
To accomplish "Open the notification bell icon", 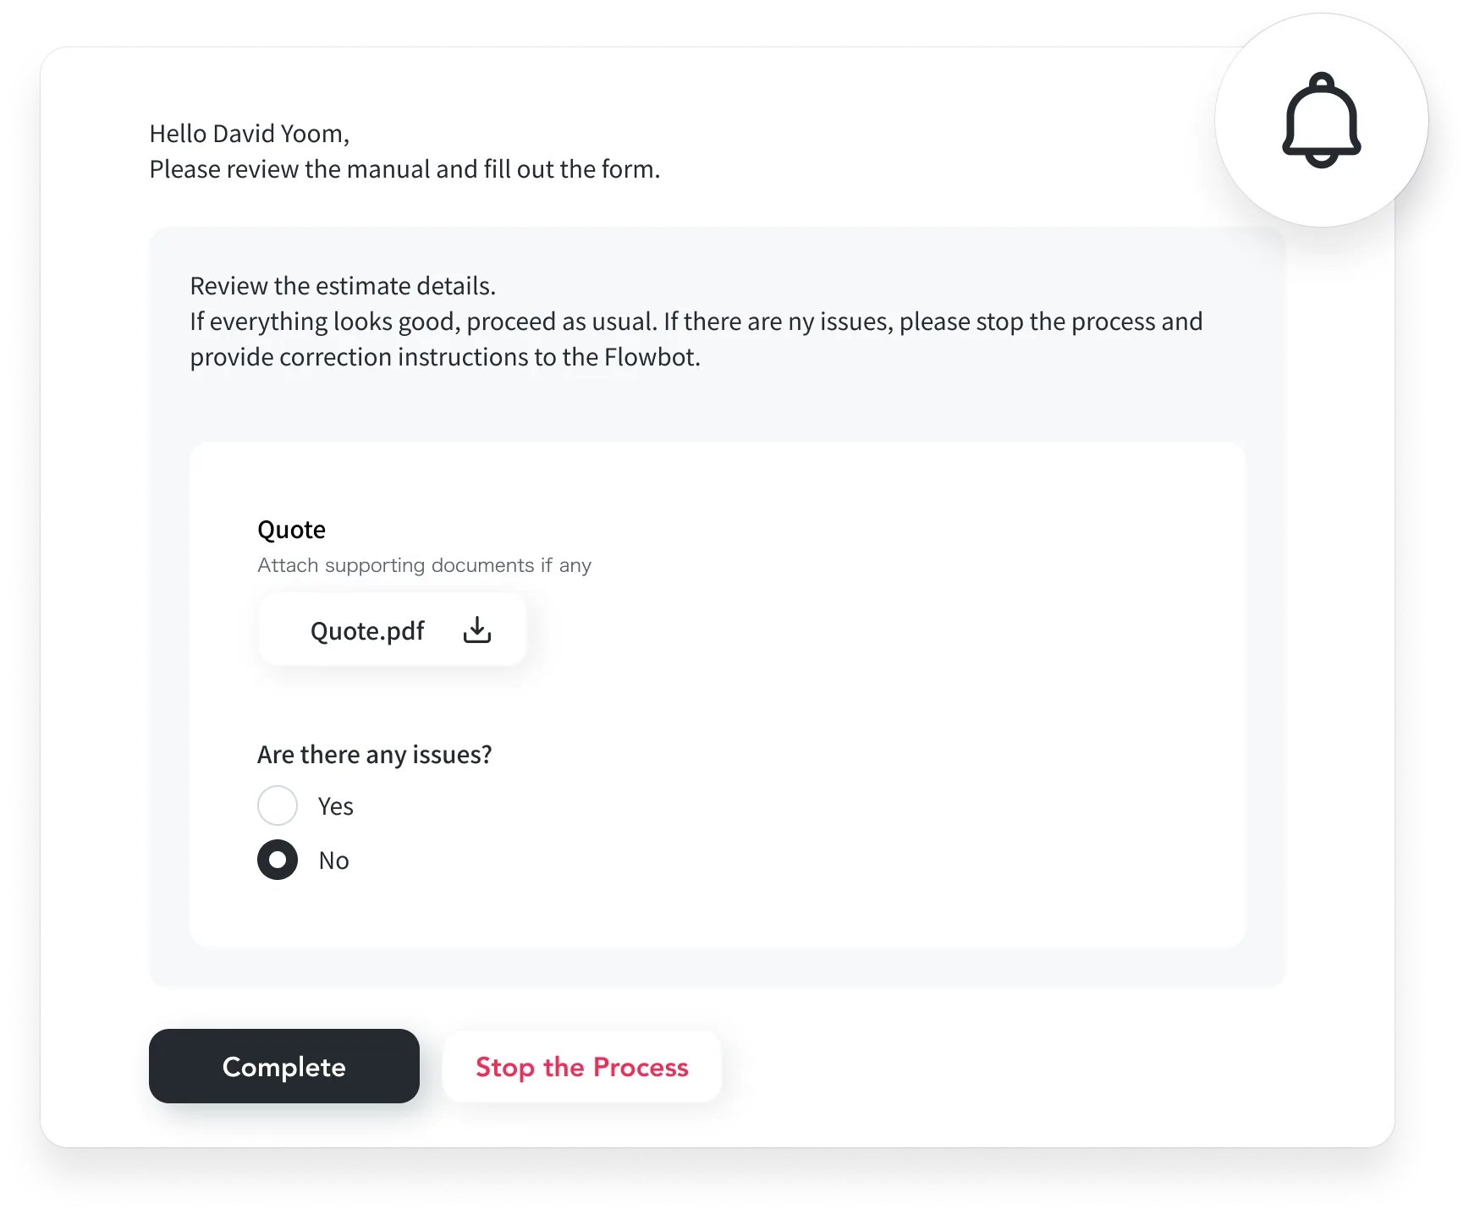I will [1321, 120].
